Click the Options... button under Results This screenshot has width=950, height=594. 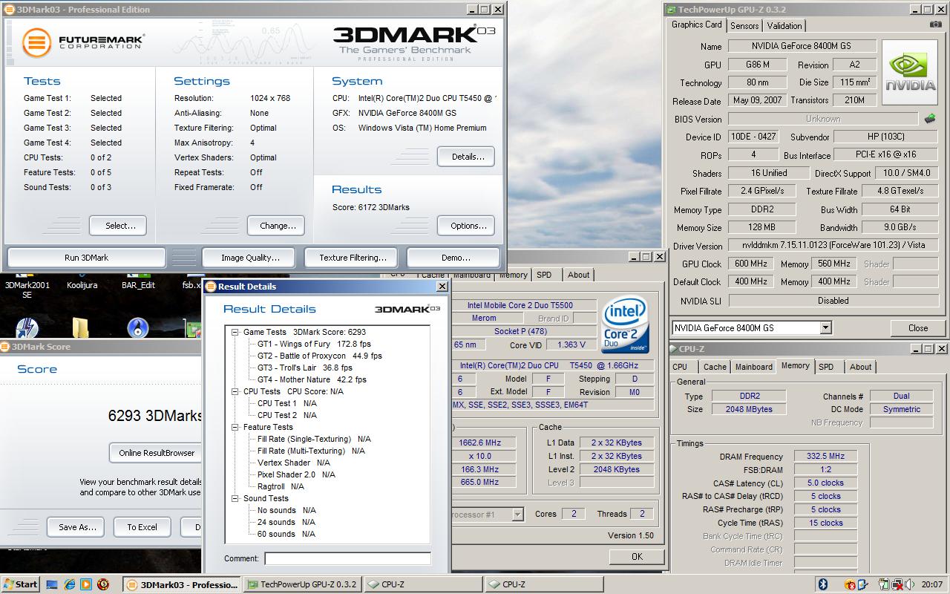pyautogui.click(x=468, y=226)
